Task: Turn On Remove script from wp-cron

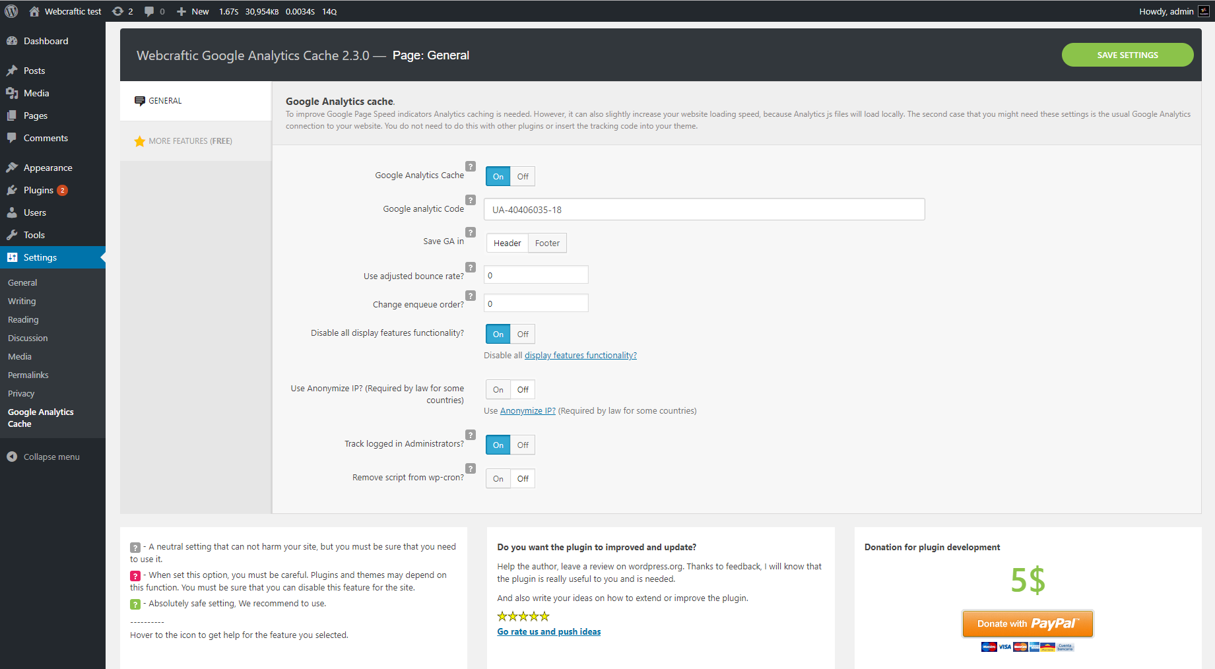Action: tap(498, 478)
